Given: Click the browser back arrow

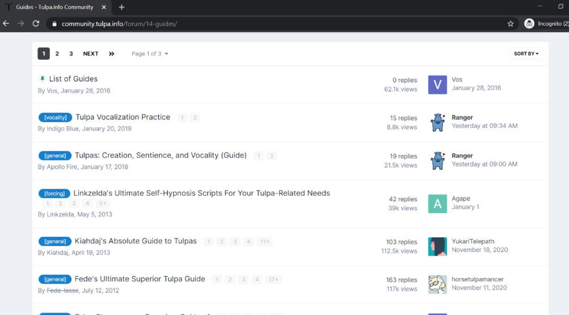Looking at the screenshot, I should click(x=6, y=23).
